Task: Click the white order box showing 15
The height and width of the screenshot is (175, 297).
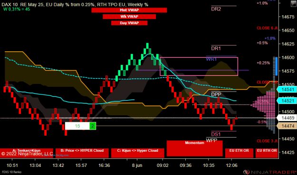Action: coord(77,126)
